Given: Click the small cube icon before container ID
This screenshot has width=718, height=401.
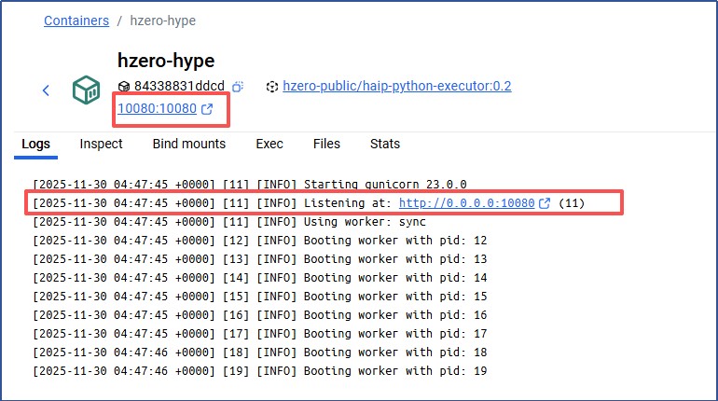Looking at the screenshot, I should pyautogui.click(x=124, y=87).
